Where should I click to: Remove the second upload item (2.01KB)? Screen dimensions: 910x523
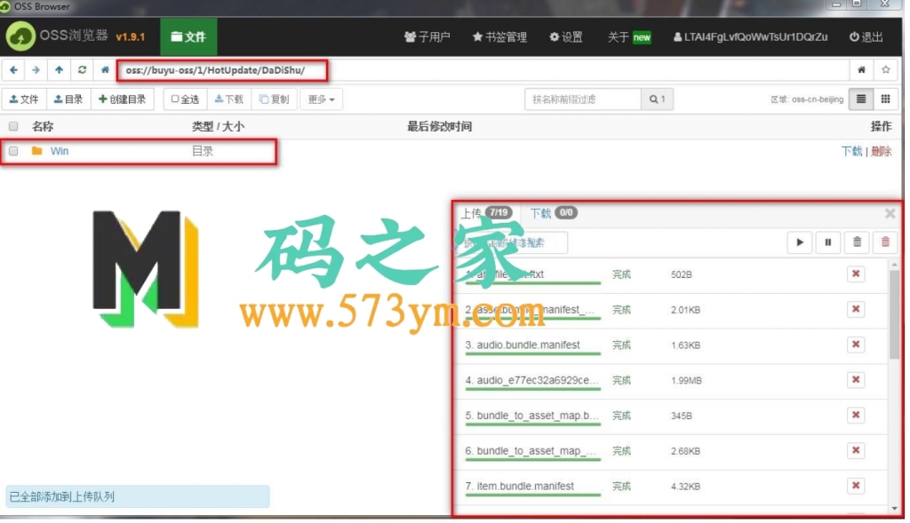point(856,310)
